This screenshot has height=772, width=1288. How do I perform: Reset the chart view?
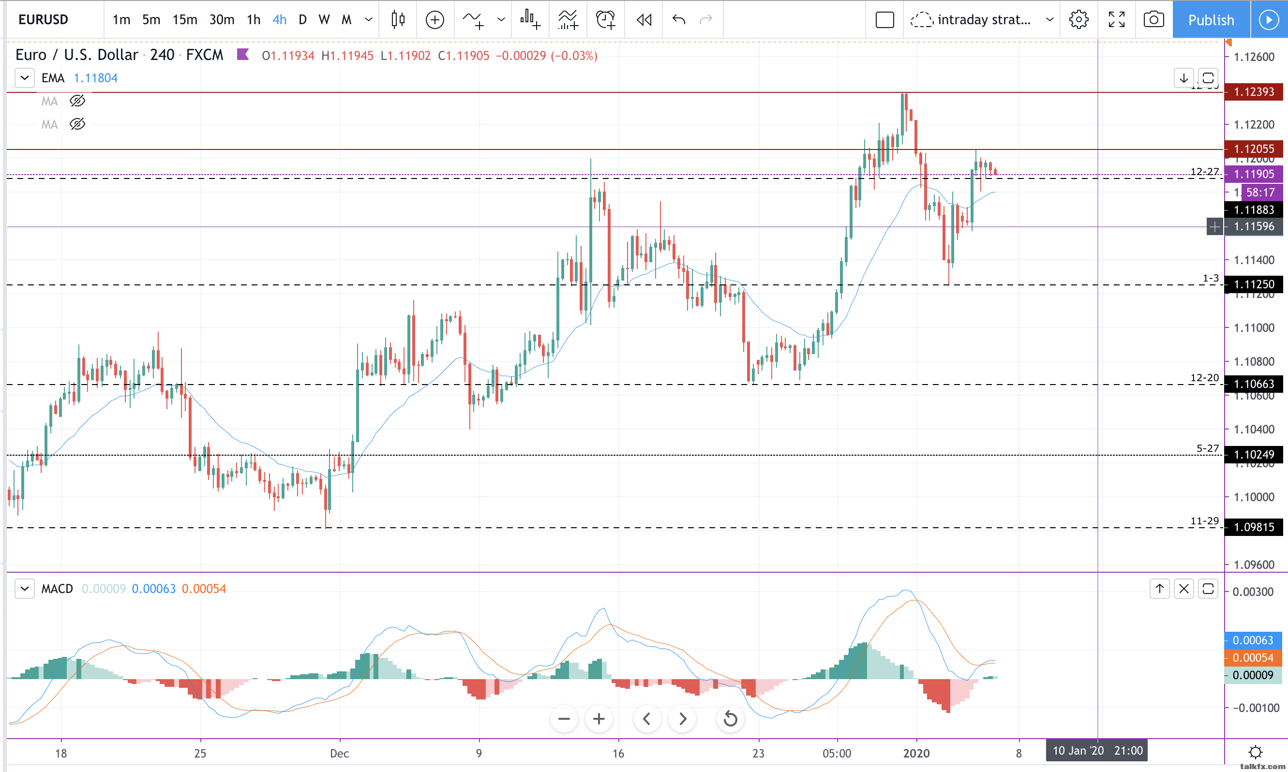(x=730, y=719)
